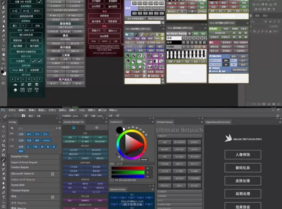Select the Hand tool in upper window toolbar
The height and width of the screenshot is (209, 282).
click(3, 54)
